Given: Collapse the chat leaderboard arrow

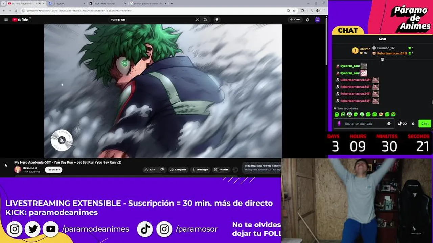Looking at the screenshot, I should click(x=382, y=59).
